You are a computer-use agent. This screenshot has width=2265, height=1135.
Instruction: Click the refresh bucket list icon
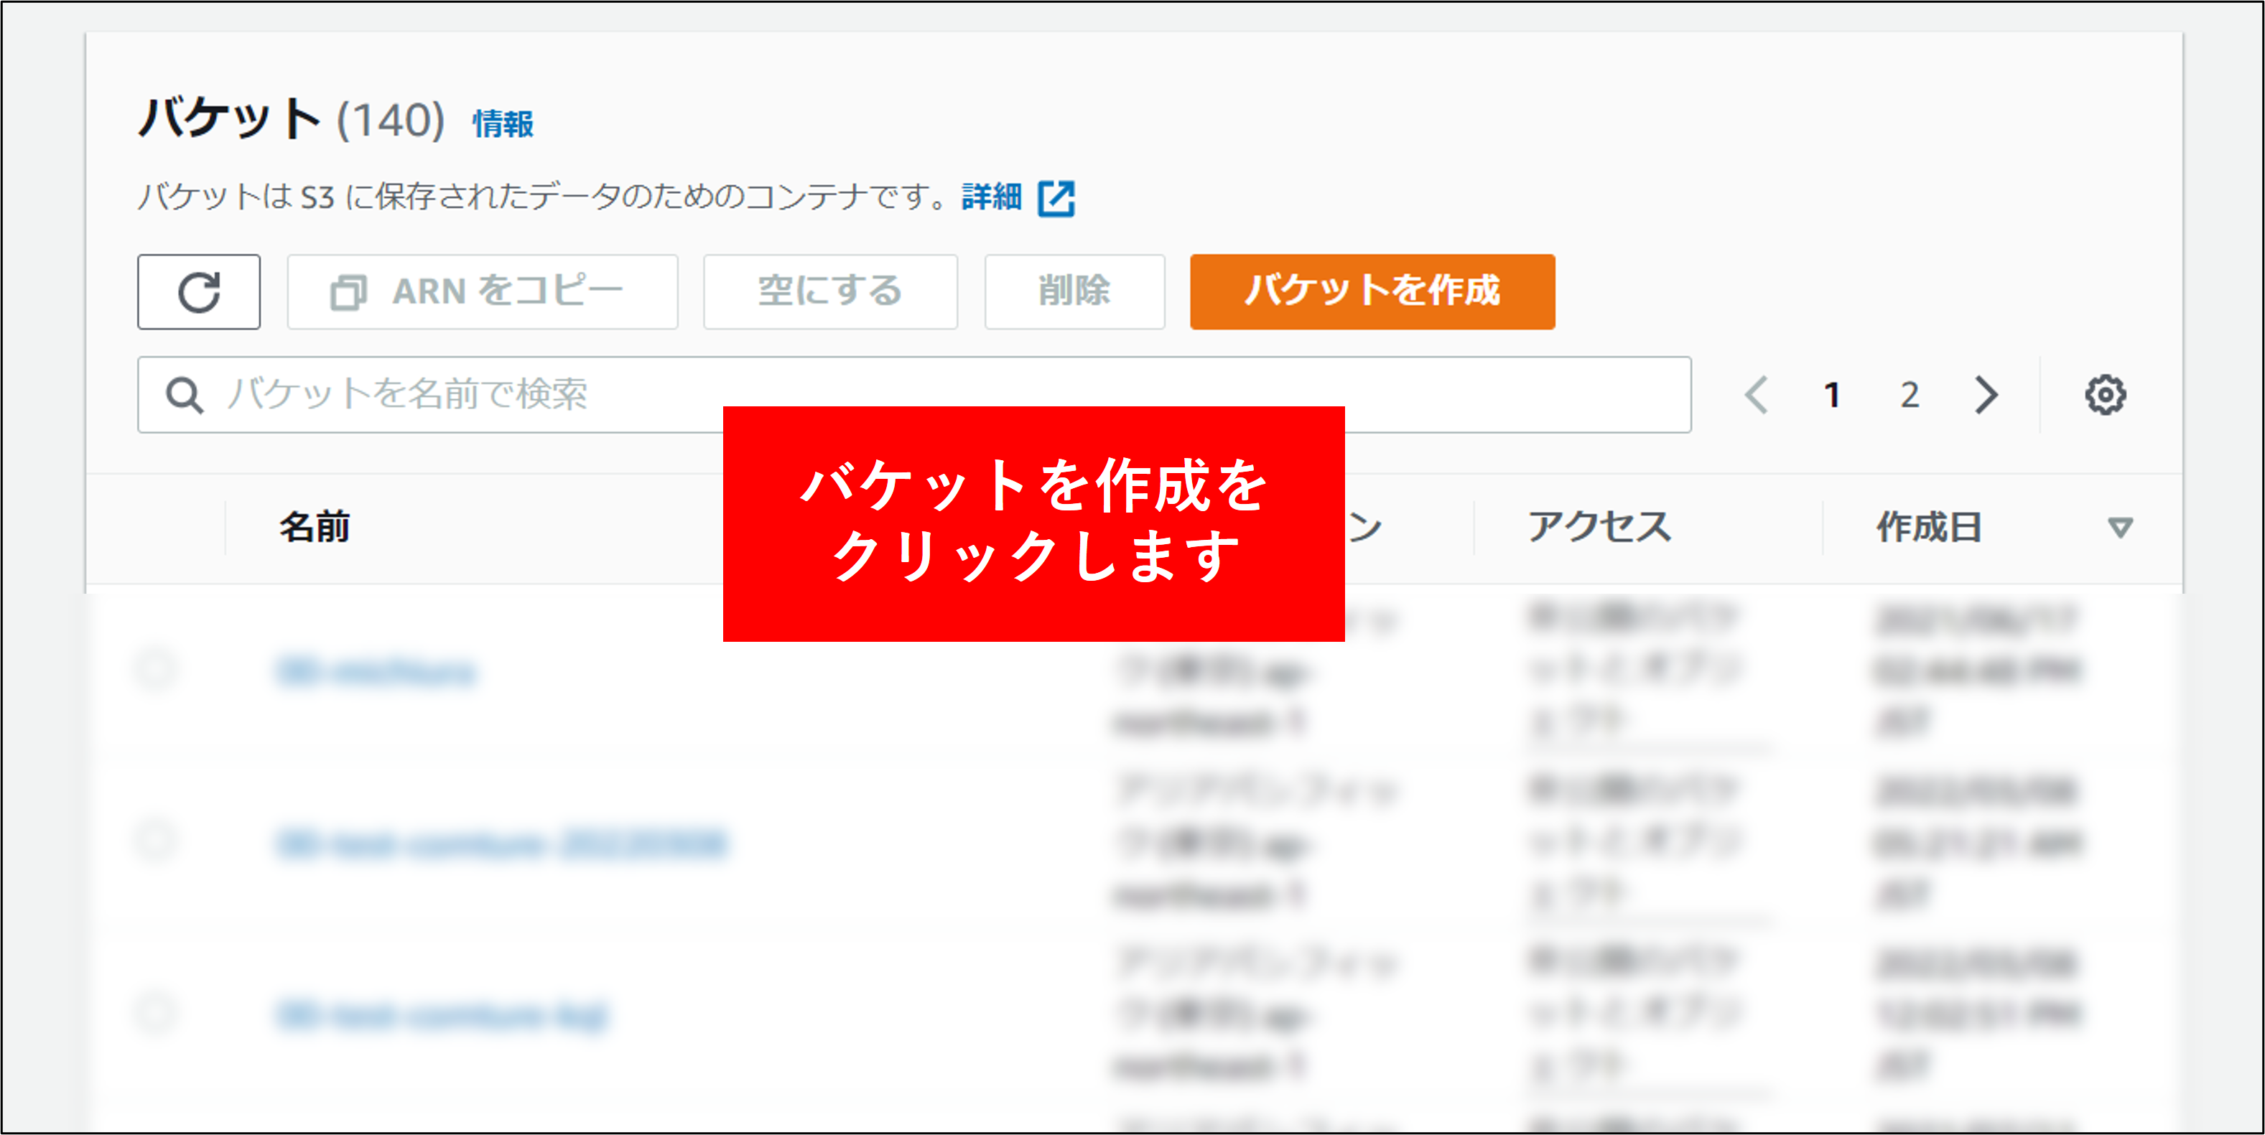click(199, 292)
